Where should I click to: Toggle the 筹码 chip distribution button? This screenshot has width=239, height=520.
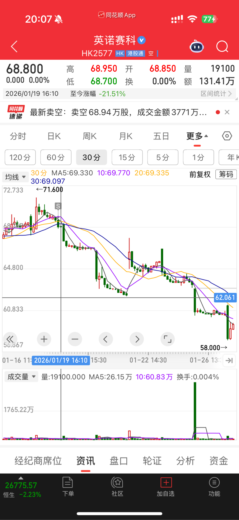pyautogui.click(x=226, y=174)
